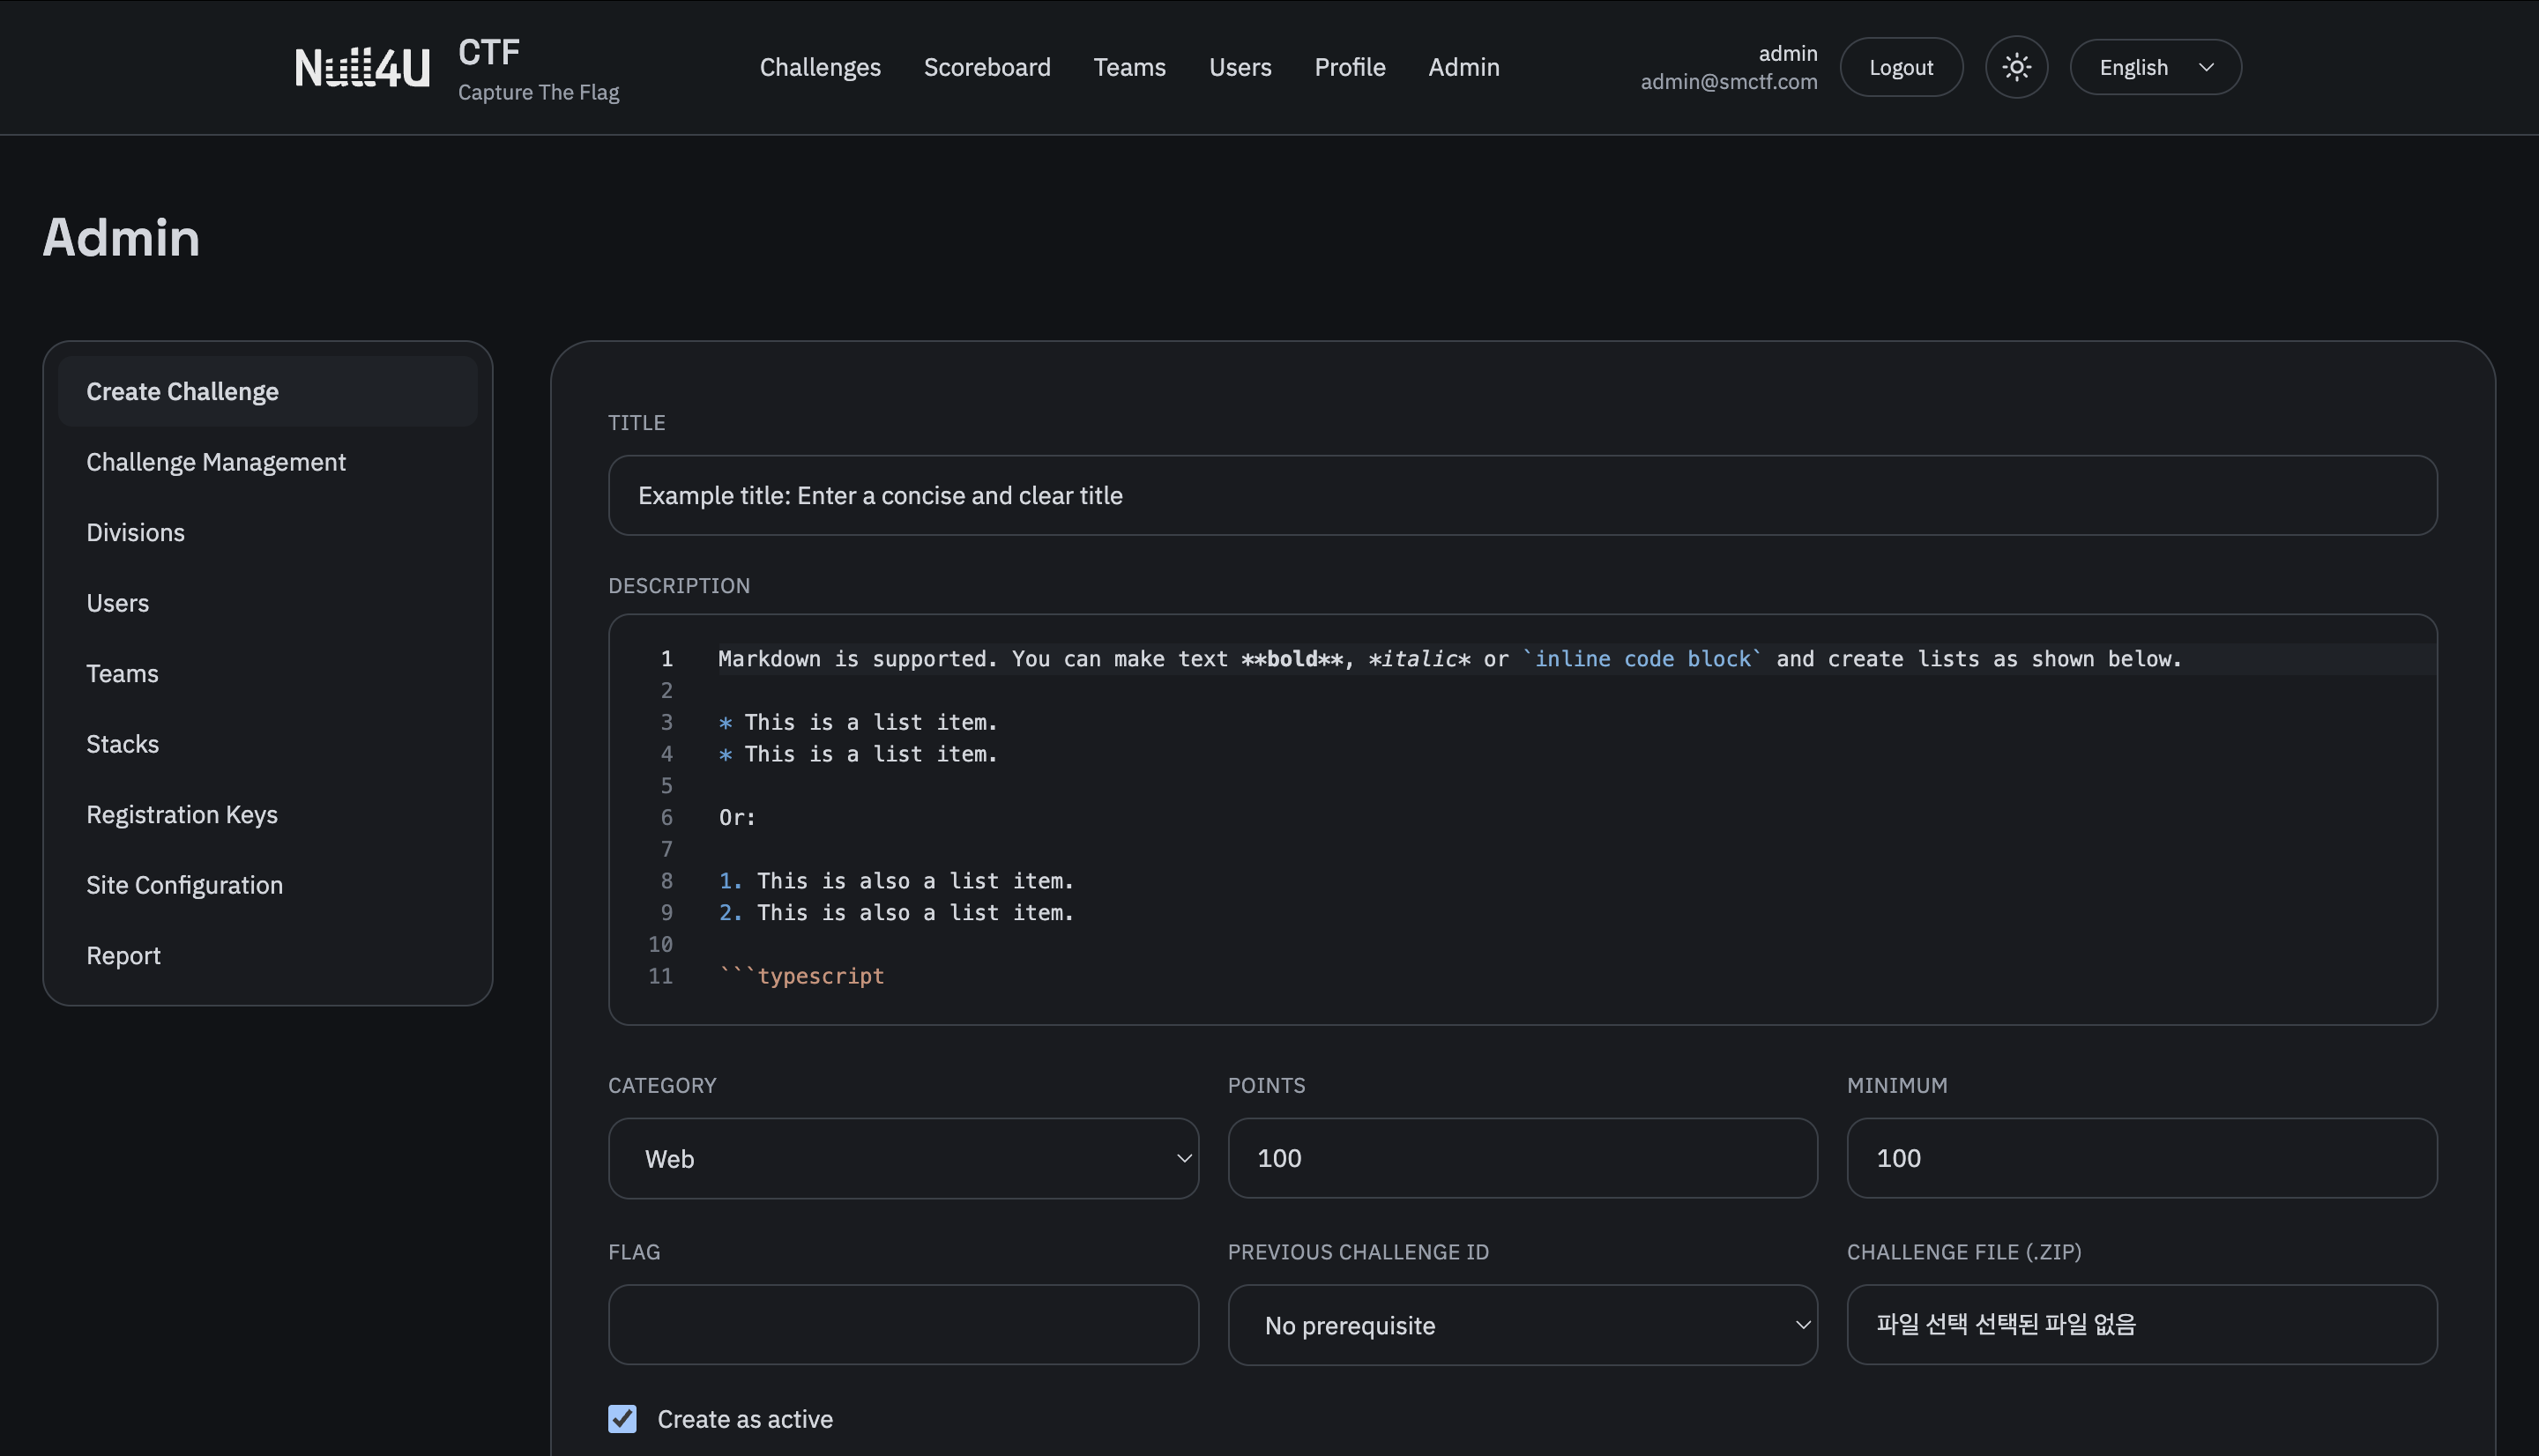
Task: Click the Null4U CTF logo
Action: tap(362, 67)
